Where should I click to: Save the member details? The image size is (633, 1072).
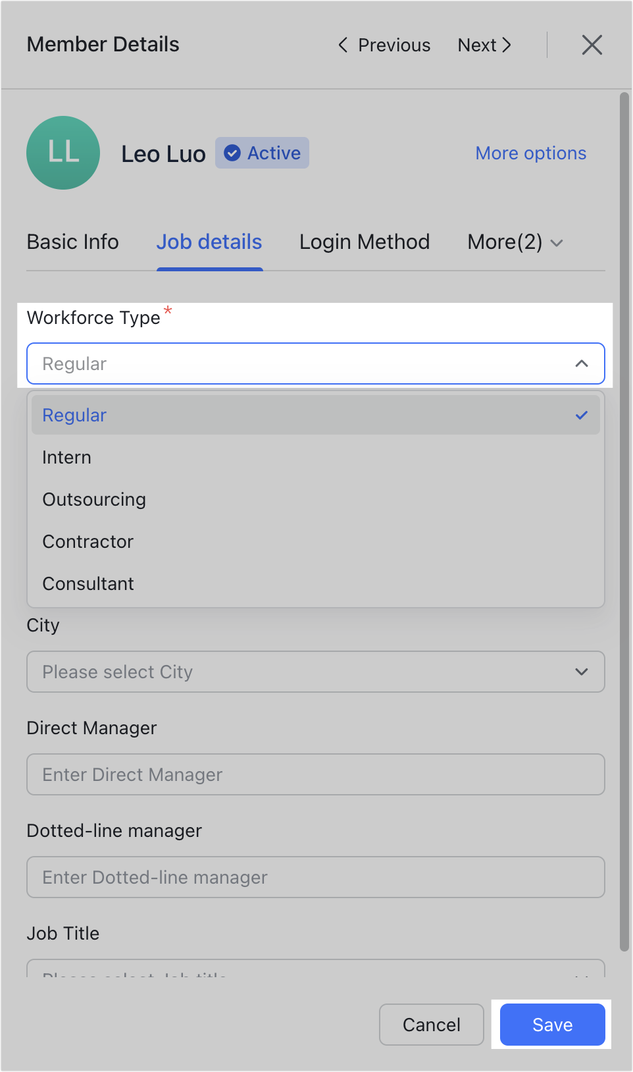(x=553, y=1025)
